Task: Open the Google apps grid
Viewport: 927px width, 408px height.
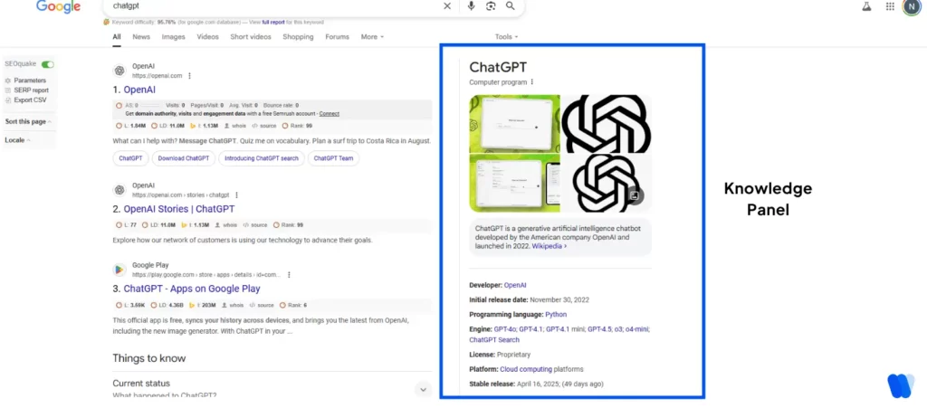Action: [890, 6]
